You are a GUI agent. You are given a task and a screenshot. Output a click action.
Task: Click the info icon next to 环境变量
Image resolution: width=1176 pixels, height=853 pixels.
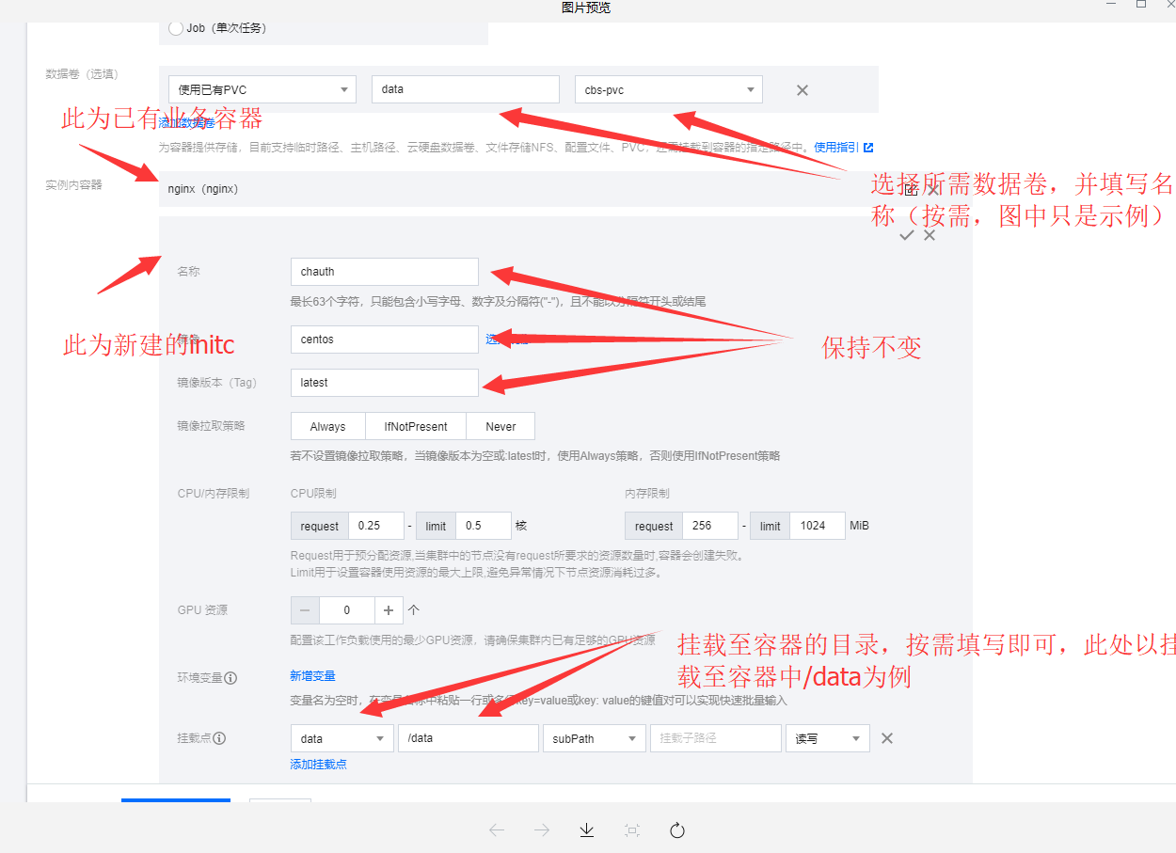[x=230, y=677]
